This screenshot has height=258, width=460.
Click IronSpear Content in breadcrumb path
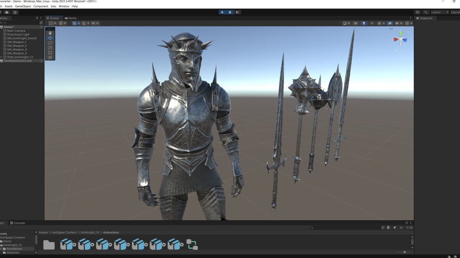click(x=64, y=232)
